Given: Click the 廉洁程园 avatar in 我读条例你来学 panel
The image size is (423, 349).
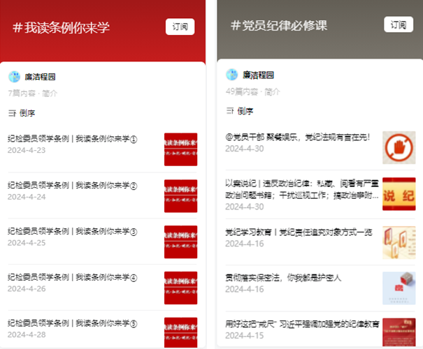Looking at the screenshot, I should [x=15, y=77].
